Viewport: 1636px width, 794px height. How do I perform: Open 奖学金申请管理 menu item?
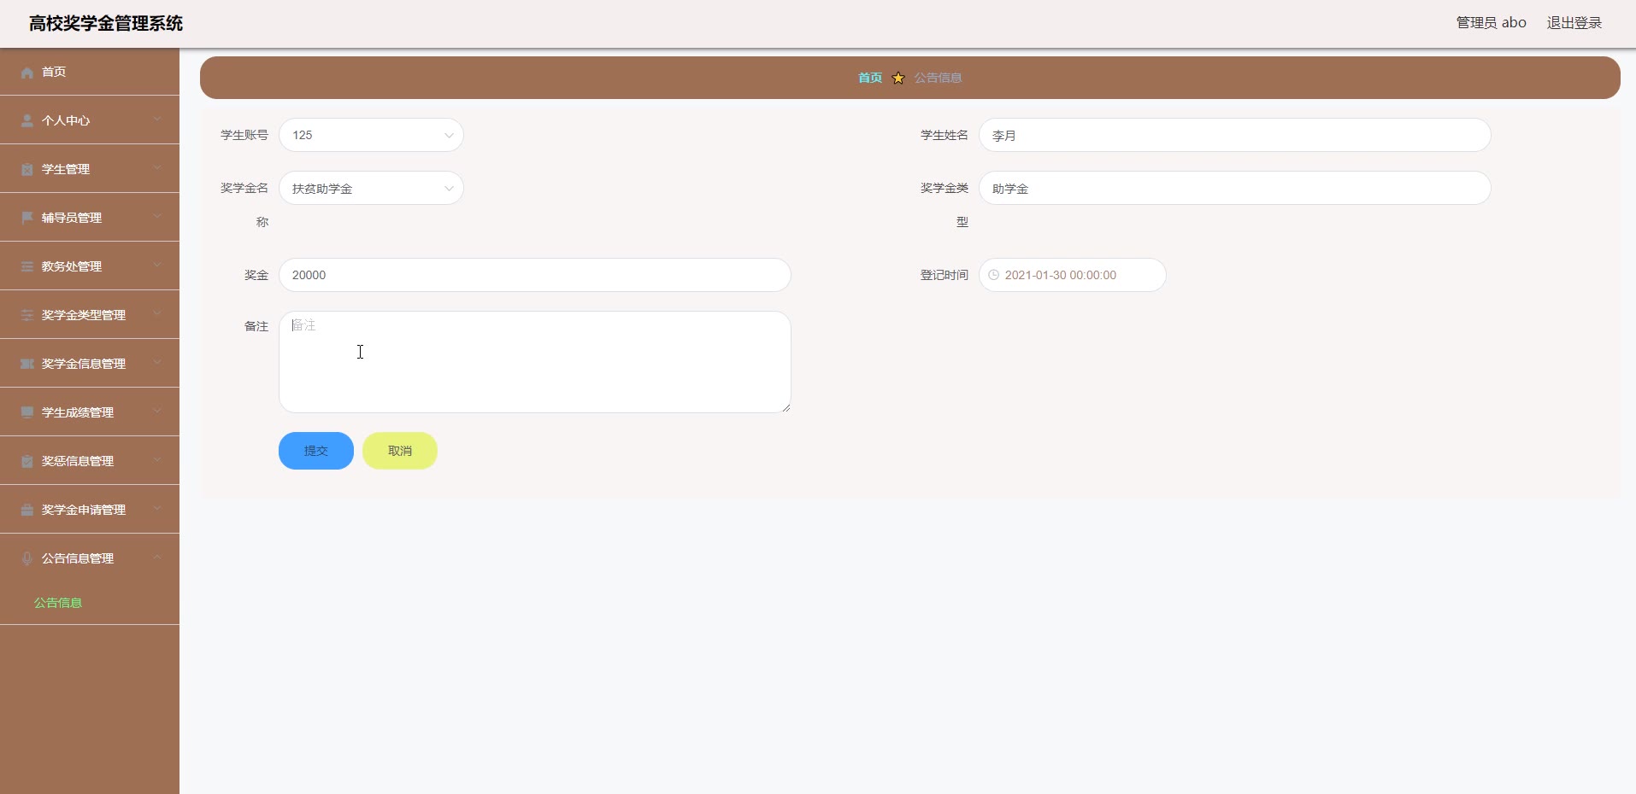pyautogui.click(x=90, y=510)
